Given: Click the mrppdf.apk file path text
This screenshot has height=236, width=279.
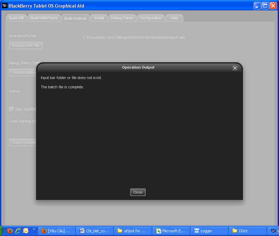Looking at the screenshot, I should [134, 37].
